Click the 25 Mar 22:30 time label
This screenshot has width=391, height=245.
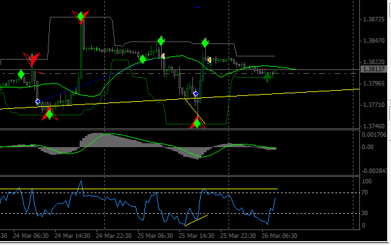[x=238, y=236]
